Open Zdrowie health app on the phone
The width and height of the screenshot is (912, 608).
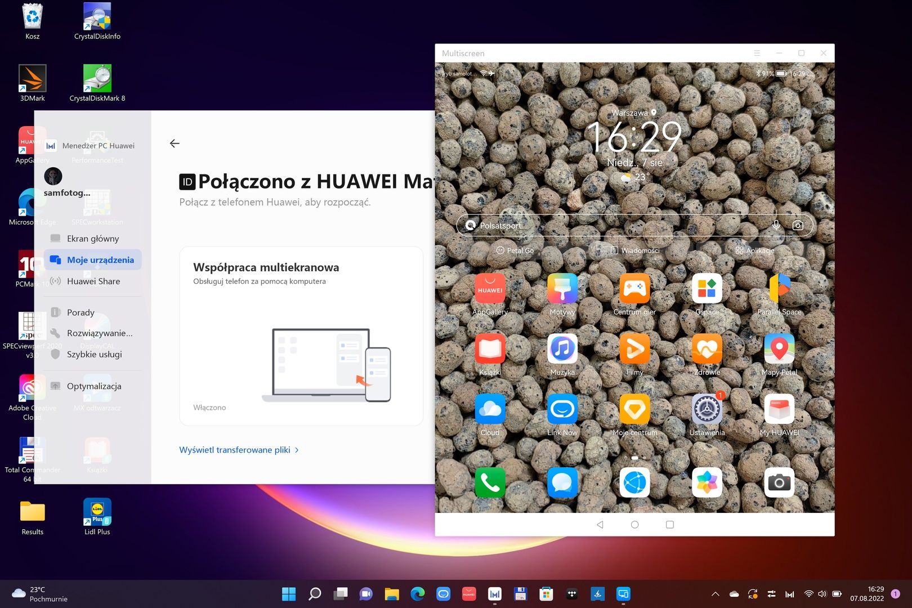[x=707, y=348]
